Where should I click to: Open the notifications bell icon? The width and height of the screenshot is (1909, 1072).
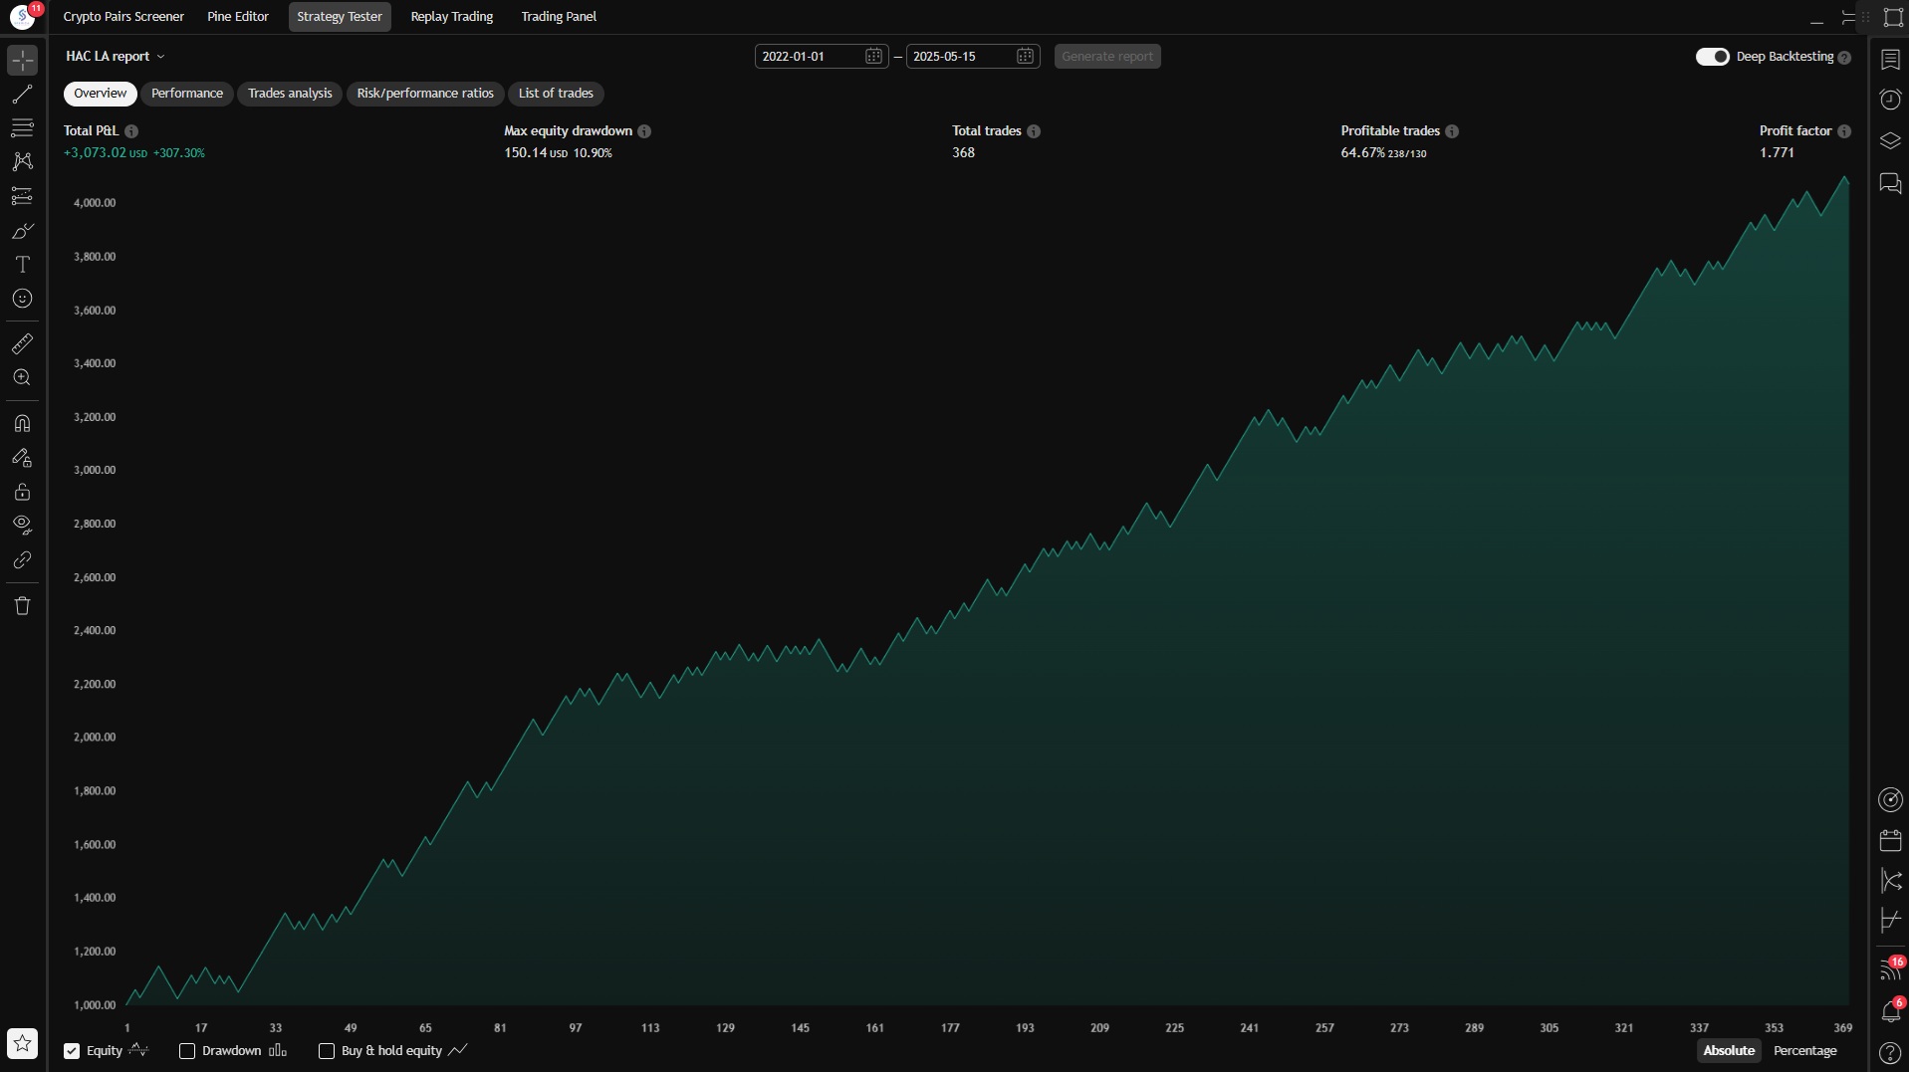pos(1889,1011)
